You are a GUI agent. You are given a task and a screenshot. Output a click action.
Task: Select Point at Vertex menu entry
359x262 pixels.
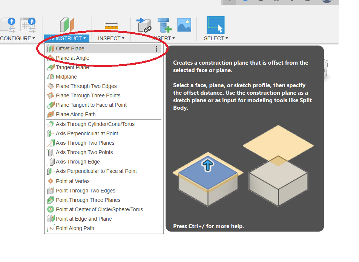pyautogui.click(x=72, y=181)
